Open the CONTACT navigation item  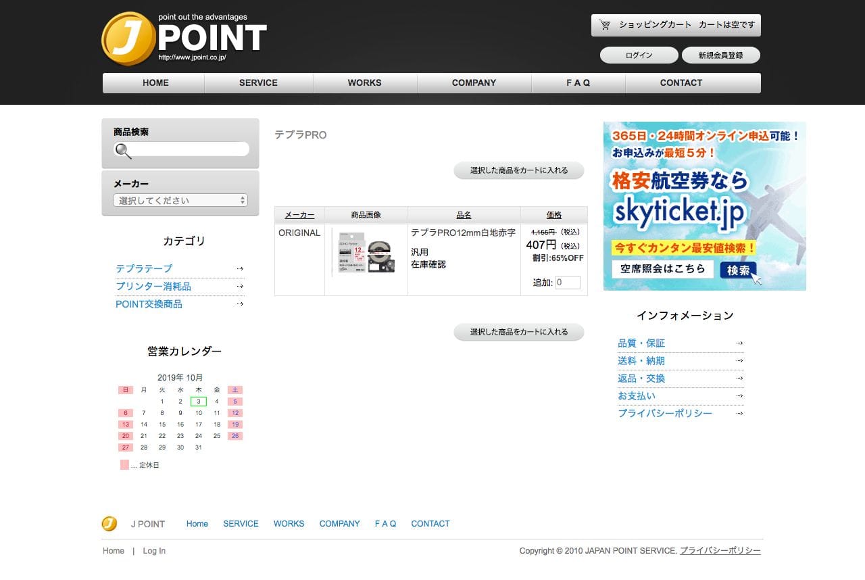coord(681,82)
